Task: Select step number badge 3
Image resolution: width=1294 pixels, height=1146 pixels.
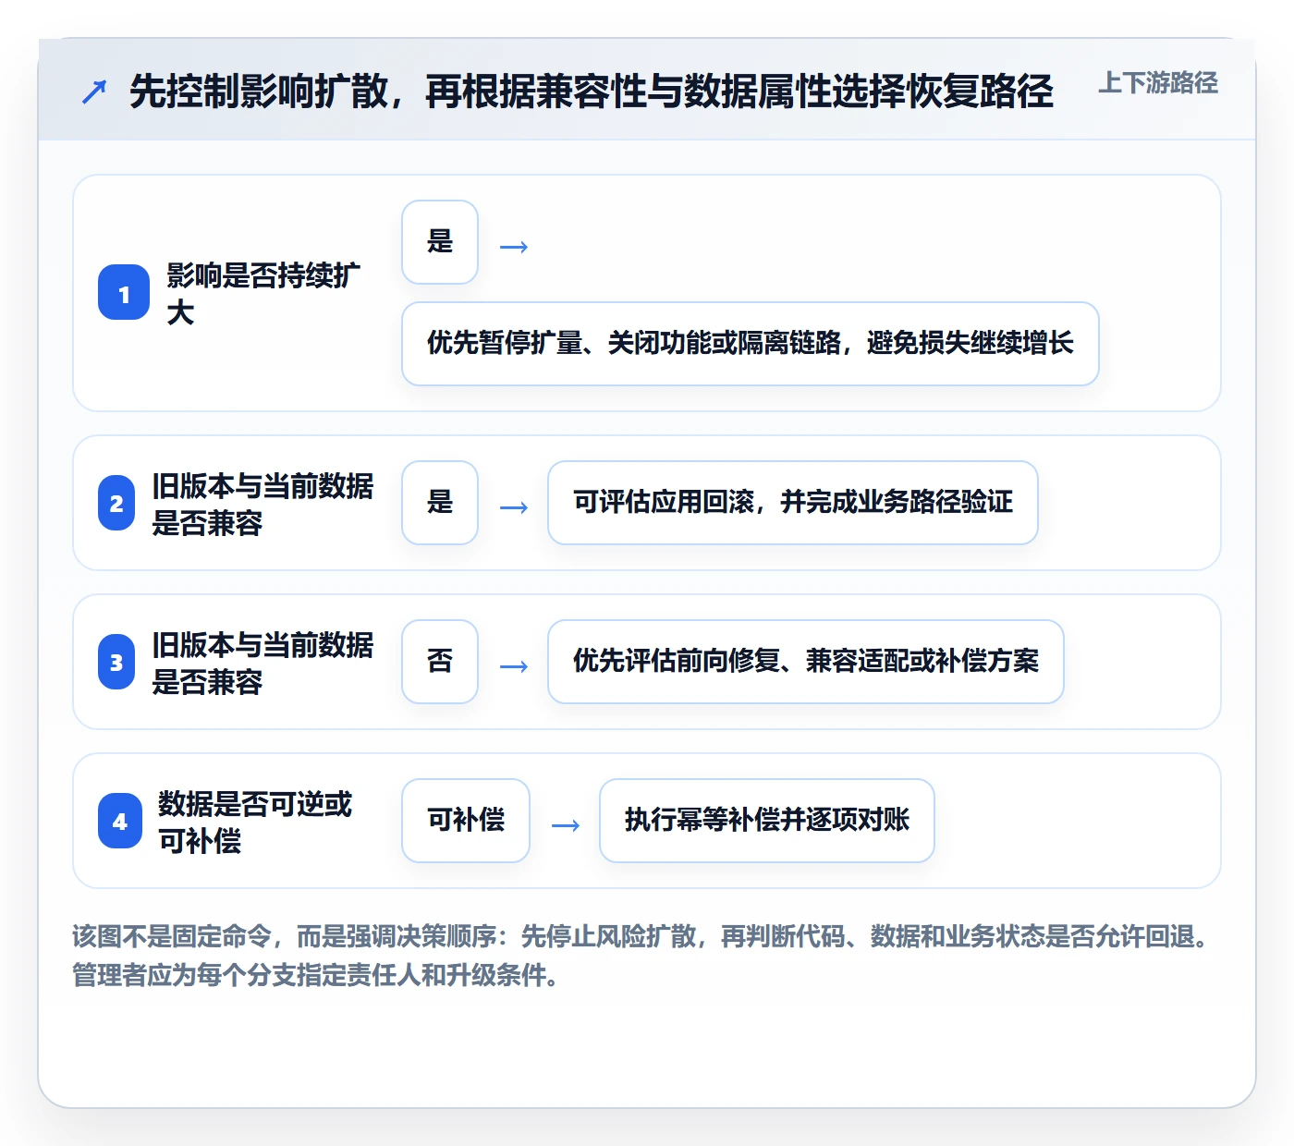Action: [x=116, y=662]
